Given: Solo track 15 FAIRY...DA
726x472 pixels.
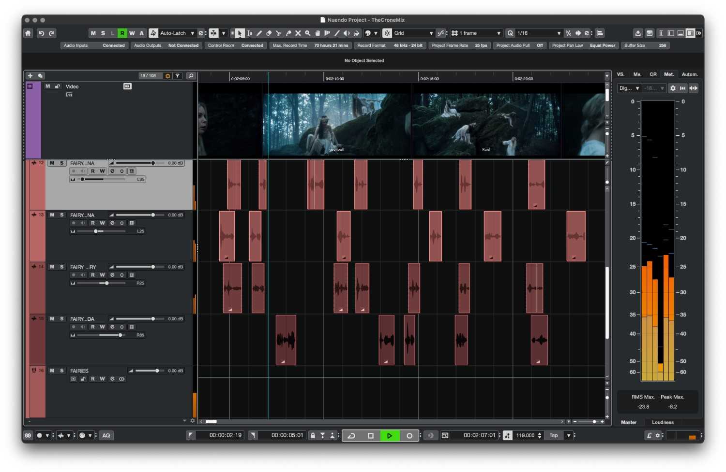Looking at the screenshot, I should coord(61,319).
